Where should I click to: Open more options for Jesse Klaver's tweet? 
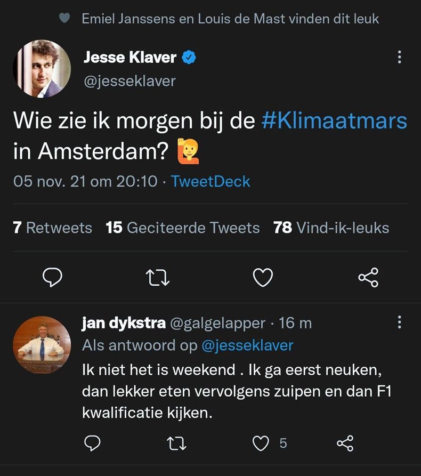(399, 57)
